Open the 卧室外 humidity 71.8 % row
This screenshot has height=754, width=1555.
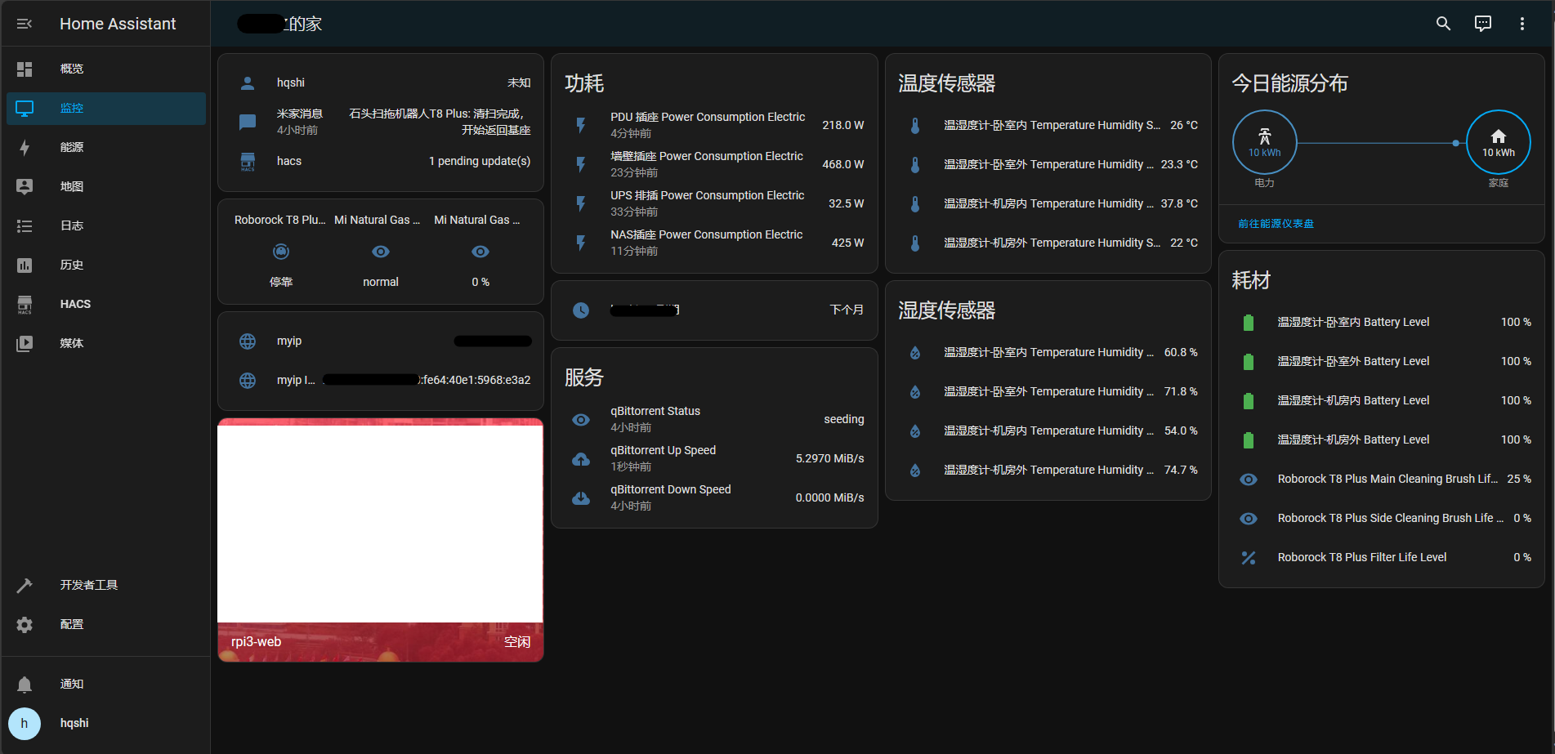pyautogui.click(x=1048, y=391)
